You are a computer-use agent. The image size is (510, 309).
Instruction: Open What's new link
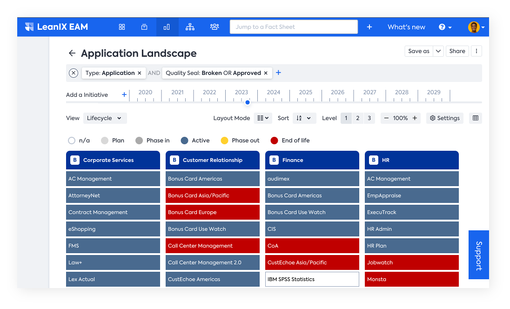tap(406, 27)
